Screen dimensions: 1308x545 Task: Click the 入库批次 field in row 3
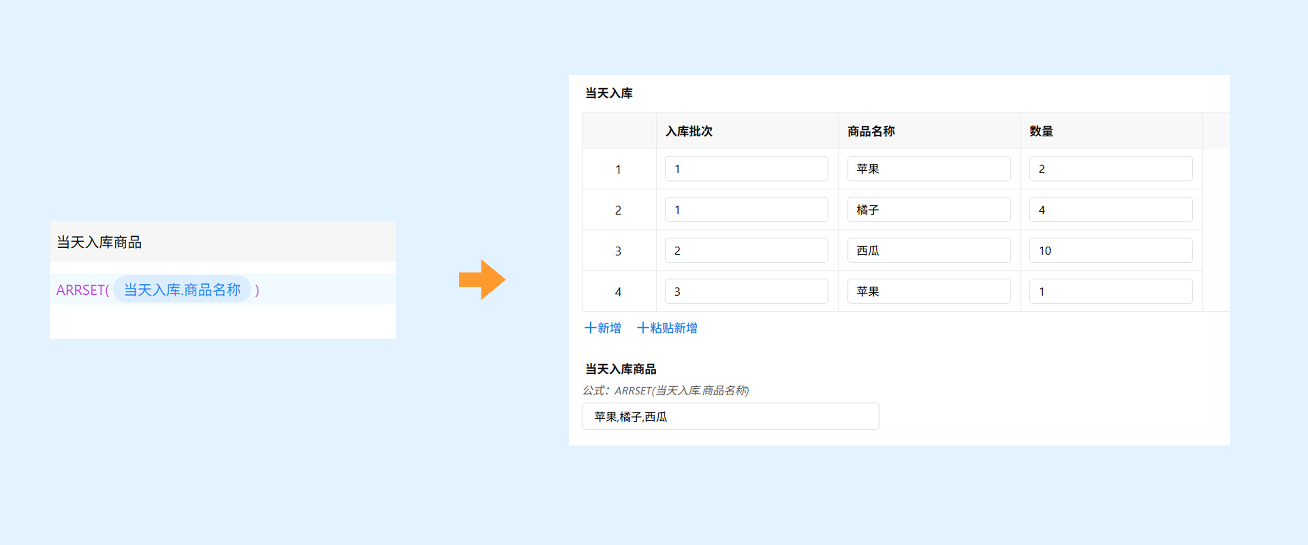click(746, 251)
